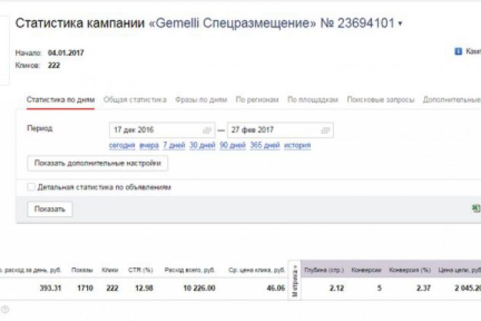Click 'Цена цели, руб.' column header
This screenshot has width=481, height=321.
tap(459, 270)
